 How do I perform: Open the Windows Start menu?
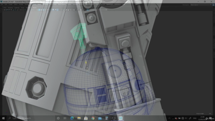click(3, 118)
